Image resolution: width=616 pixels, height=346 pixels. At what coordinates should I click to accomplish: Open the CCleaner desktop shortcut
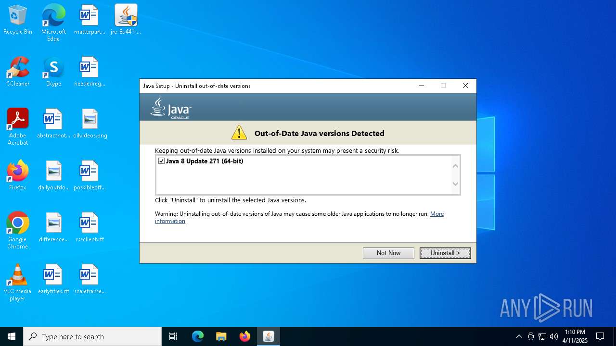point(18,72)
